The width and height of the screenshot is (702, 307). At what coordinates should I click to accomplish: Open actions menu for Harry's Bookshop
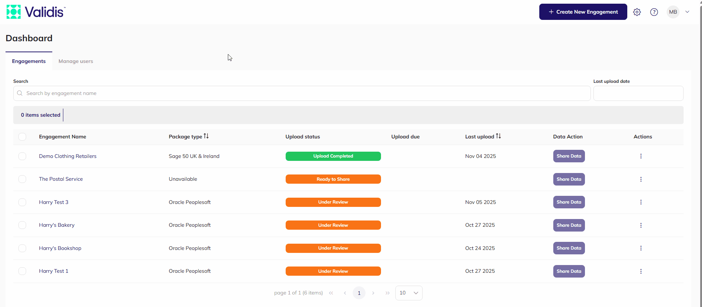(x=641, y=248)
